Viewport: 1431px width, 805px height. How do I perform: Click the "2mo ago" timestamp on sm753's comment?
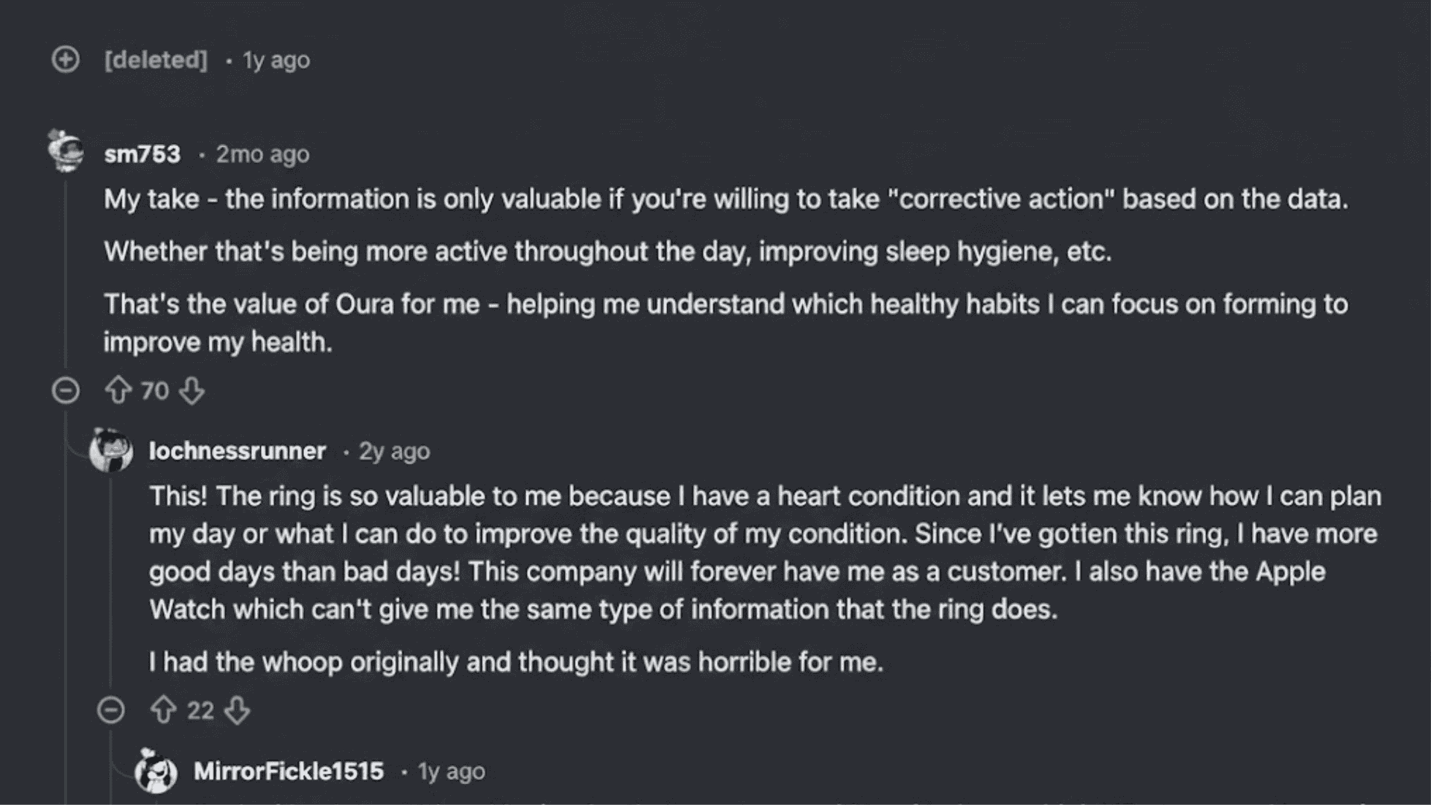click(262, 154)
